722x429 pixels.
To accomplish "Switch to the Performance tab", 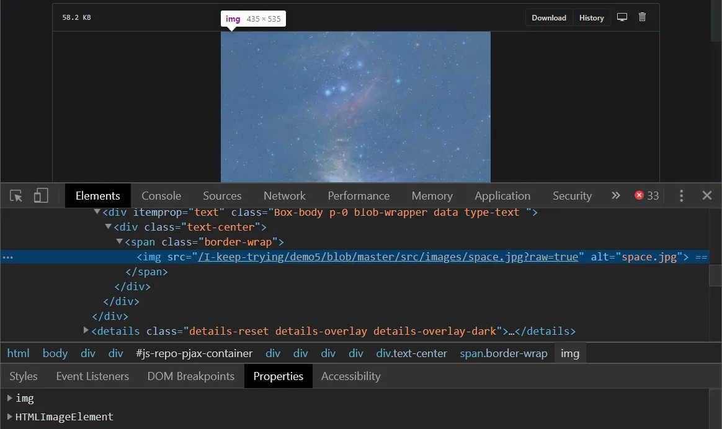I will [359, 196].
